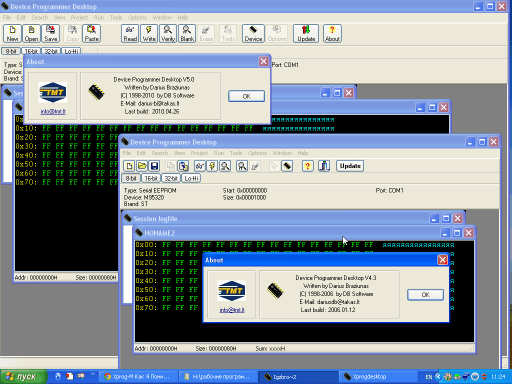The height and width of the screenshot is (384, 512).
Task: Open the Run menu in the front window
Action: click(x=219, y=153)
